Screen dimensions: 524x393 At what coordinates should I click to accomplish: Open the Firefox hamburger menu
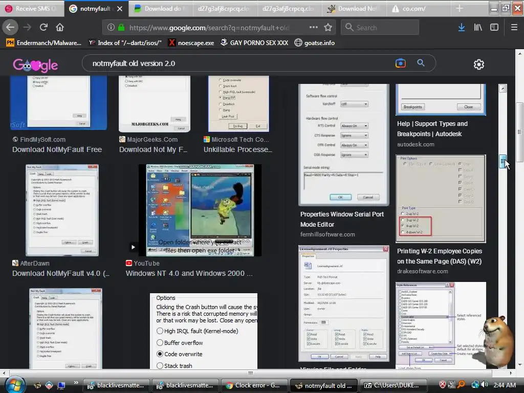(x=514, y=28)
